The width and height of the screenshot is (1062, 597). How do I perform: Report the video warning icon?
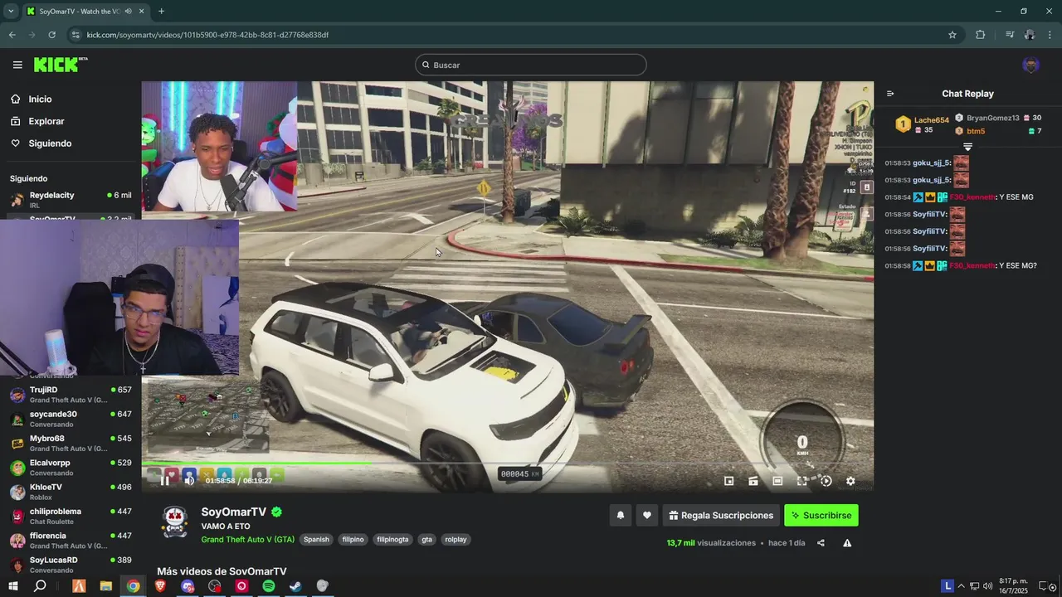pos(847,543)
